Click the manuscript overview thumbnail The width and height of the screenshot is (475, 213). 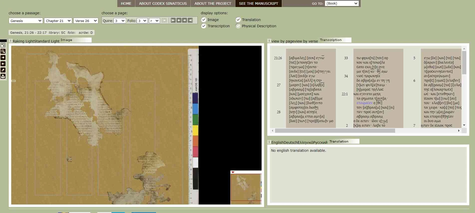tap(246, 187)
